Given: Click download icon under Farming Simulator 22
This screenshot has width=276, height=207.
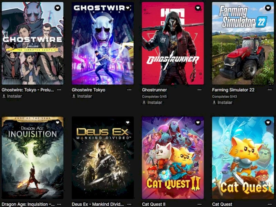Looking at the screenshot, I should [214, 102].
